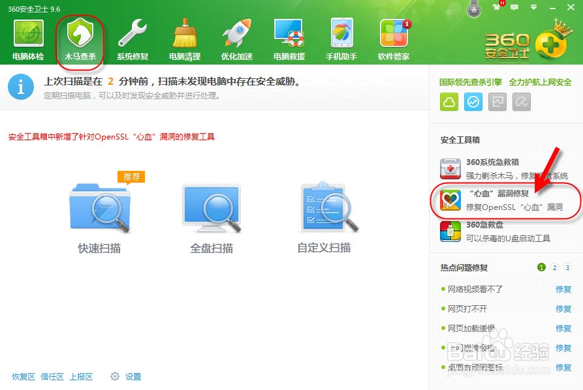Open the feedback chat bubble icon
The height and width of the screenshot is (390, 583).
click(x=514, y=7)
